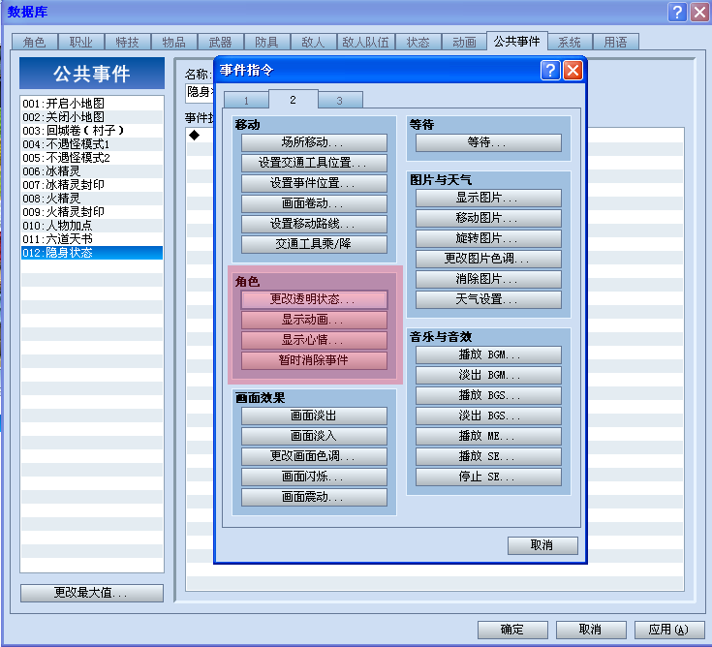Select common event 011:六道天书
Screen dimensions: 712x647
[92, 239]
